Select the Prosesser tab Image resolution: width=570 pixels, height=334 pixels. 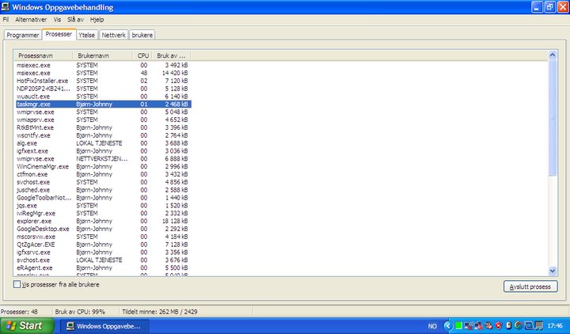[x=59, y=34]
